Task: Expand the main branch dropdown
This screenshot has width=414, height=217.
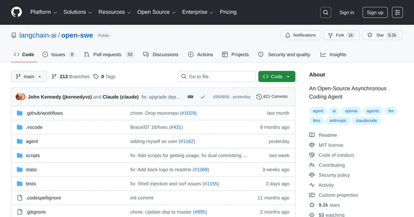Action: point(29,76)
